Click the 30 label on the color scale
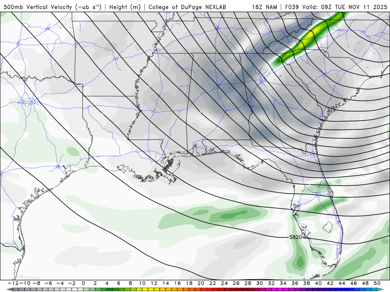Image resolution: width=390 pixels, height=292 pixels. coord(259,283)
